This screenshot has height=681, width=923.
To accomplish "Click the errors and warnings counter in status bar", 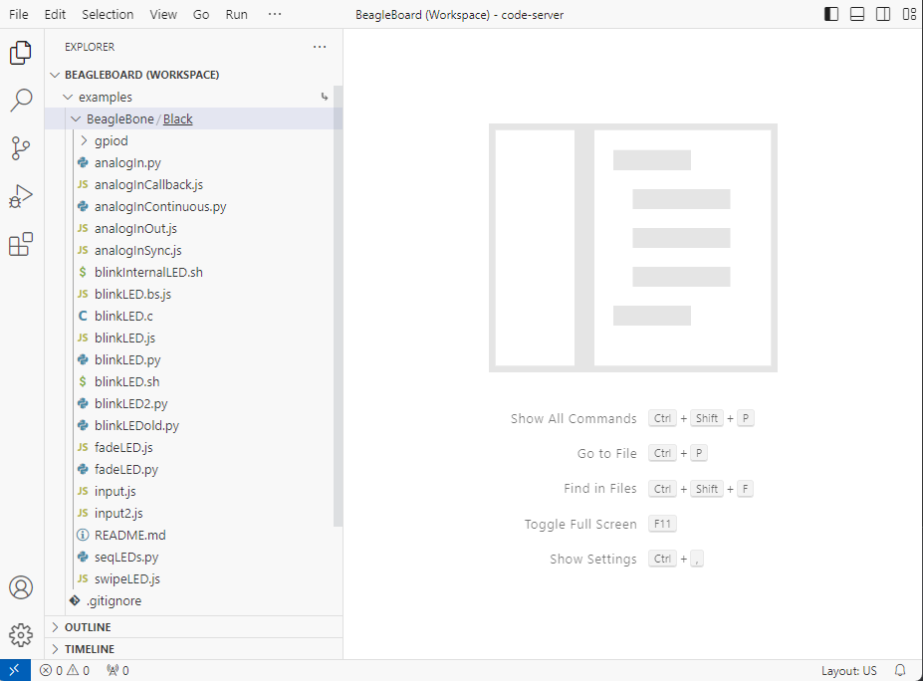I will tap(64, 670).
